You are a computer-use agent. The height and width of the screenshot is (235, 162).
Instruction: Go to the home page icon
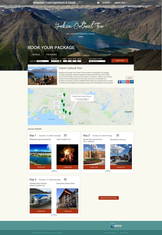point(98,3)
